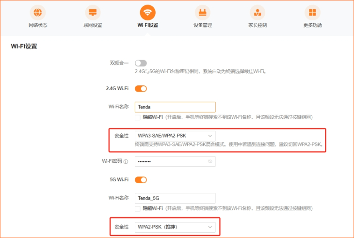Open the 更多功能 grid icon
Viewport: 354px width, 238px height.
tap(312, 12)
